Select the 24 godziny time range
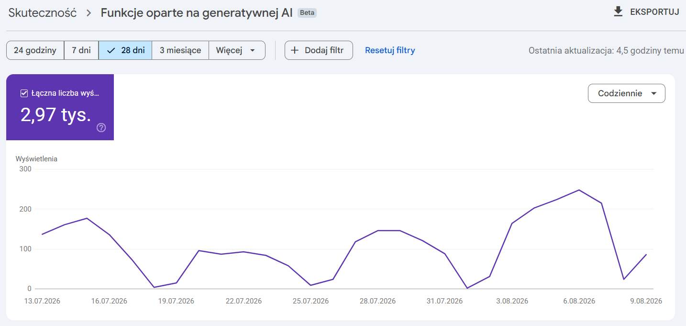686x326 pixels. [x=35, y=50]
